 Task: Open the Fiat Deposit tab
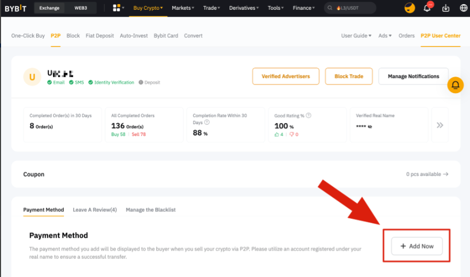100,36
